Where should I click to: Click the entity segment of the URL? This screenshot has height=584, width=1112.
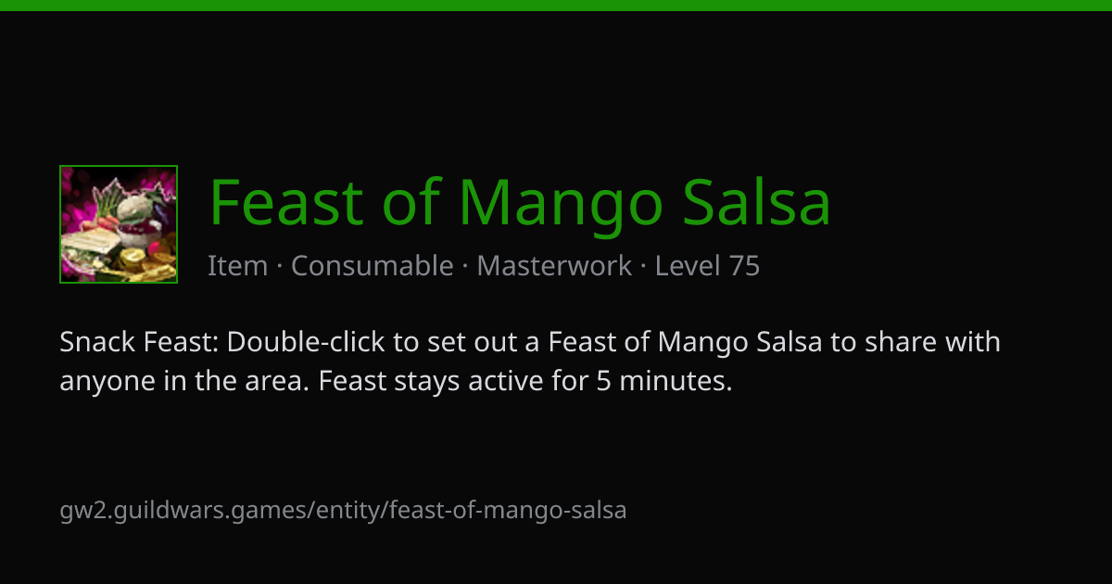tap(350, 510)
